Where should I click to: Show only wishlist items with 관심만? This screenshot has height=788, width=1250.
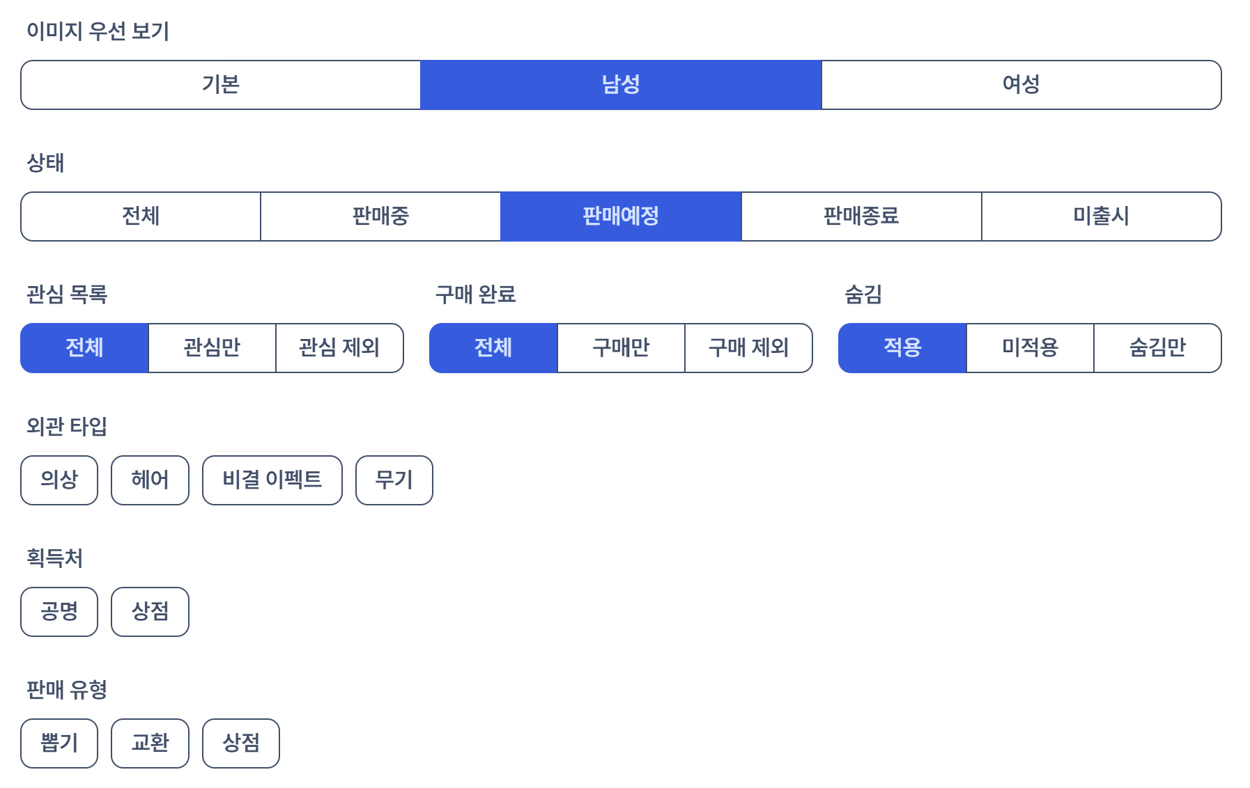212,348
